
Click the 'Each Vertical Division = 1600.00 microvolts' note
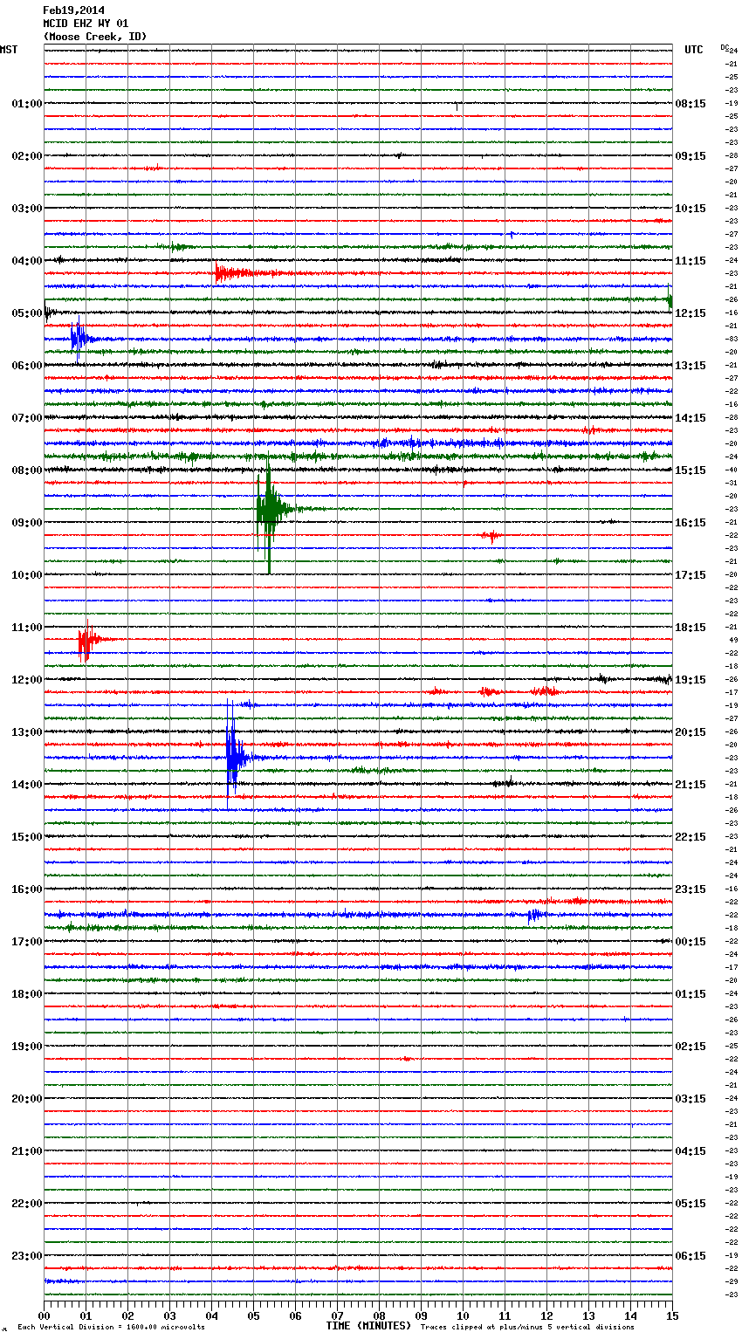111,1327
